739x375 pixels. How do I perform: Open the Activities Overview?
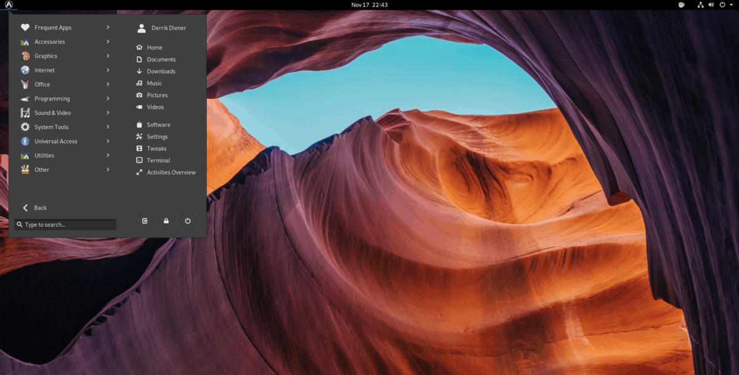pyautogui.click(x=170, y=172)
